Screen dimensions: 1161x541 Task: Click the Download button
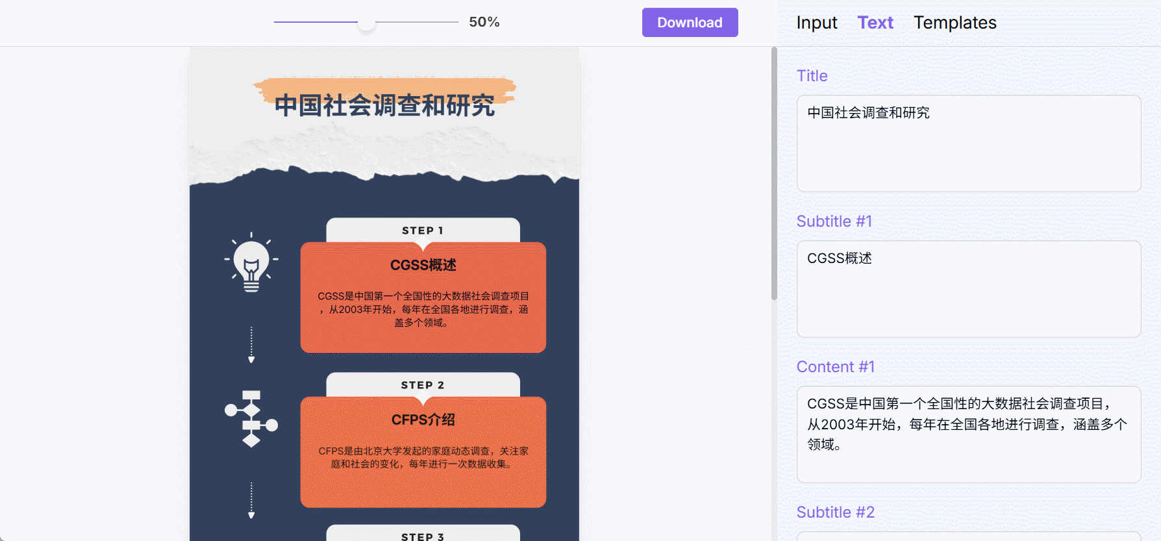(690, 22)
